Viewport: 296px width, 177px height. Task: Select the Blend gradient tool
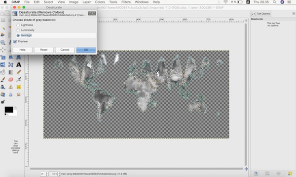click(x=11, y=72)
